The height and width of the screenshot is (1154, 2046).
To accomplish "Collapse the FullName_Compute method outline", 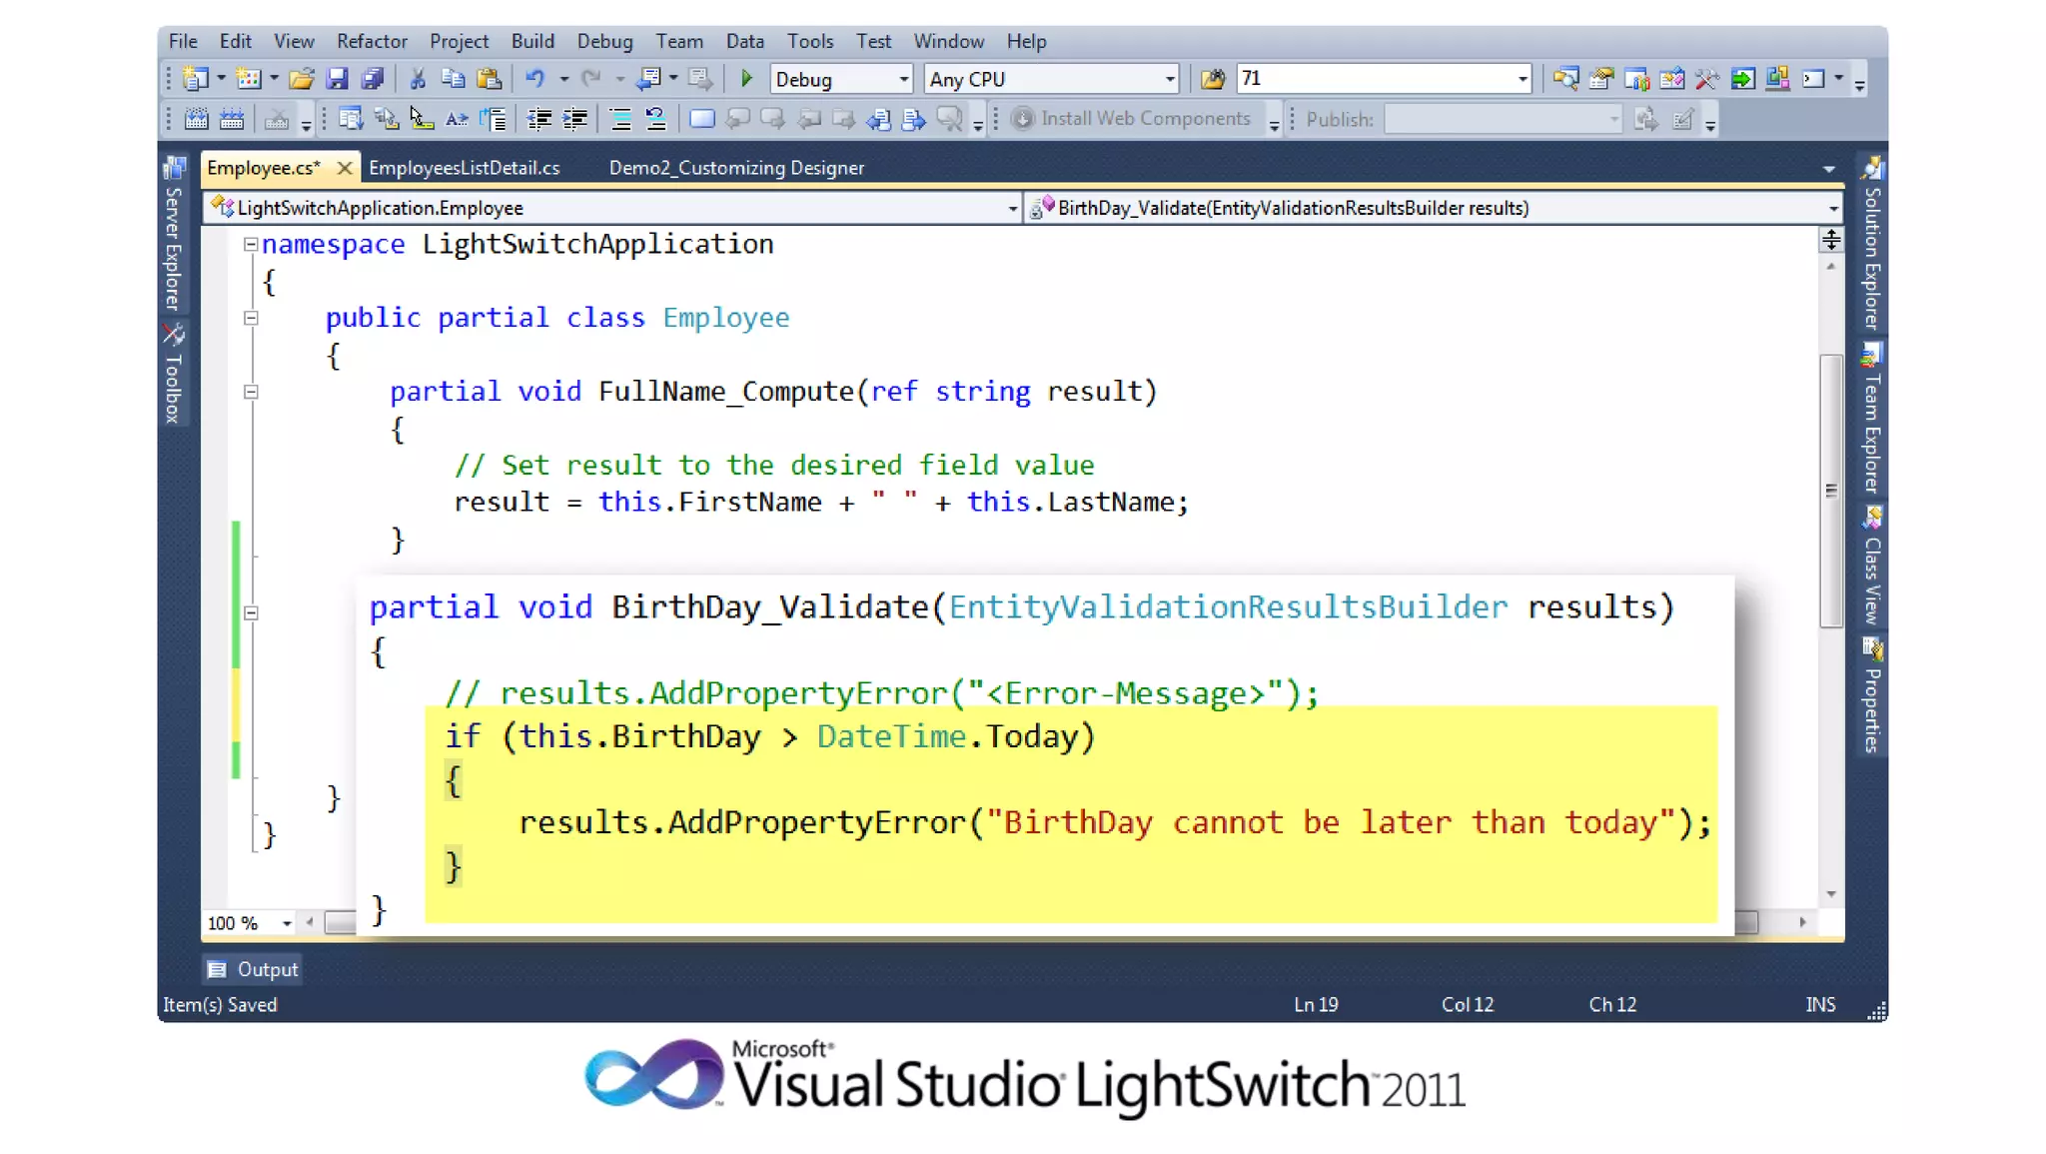I will [x=251, y=392].
